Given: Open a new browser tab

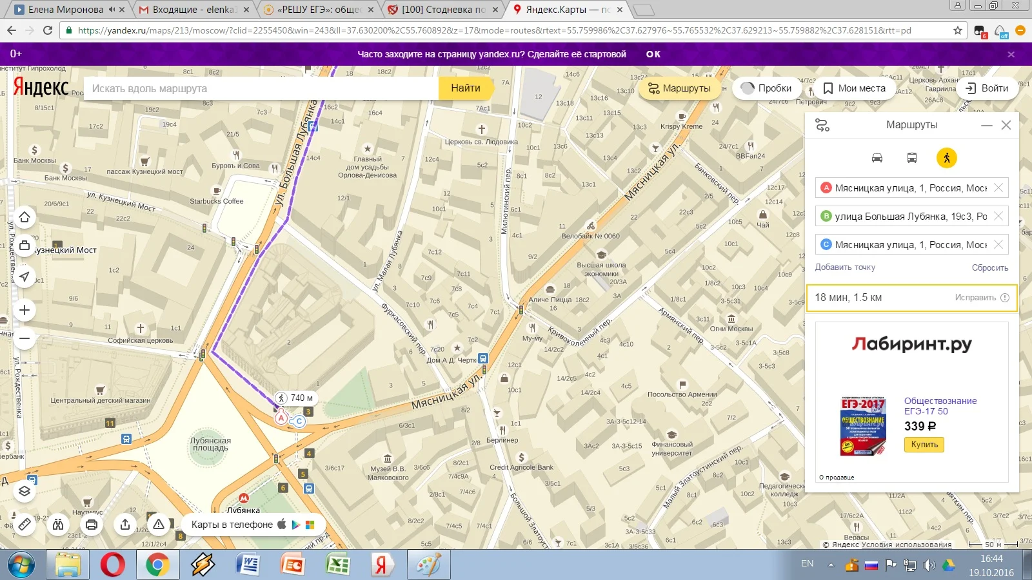Looking at the screenshot, I should (x=643, y=10).
